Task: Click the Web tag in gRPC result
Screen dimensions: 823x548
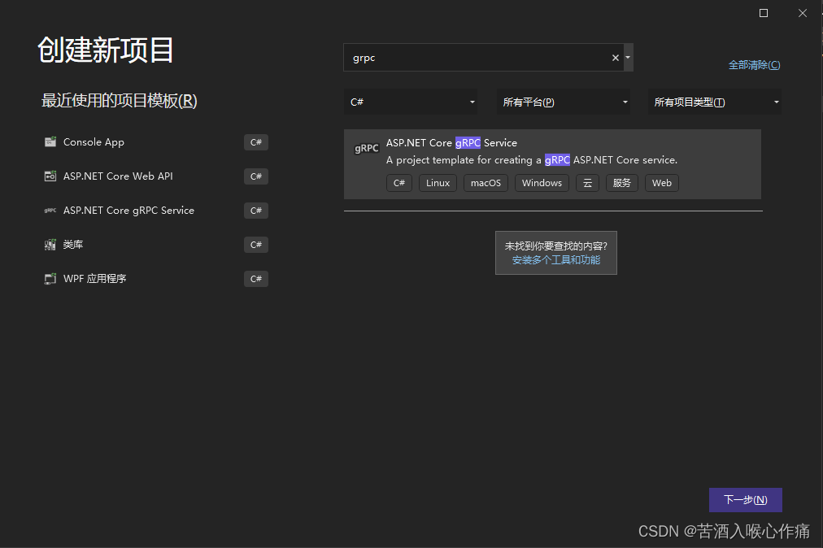Action: point(661,183)
